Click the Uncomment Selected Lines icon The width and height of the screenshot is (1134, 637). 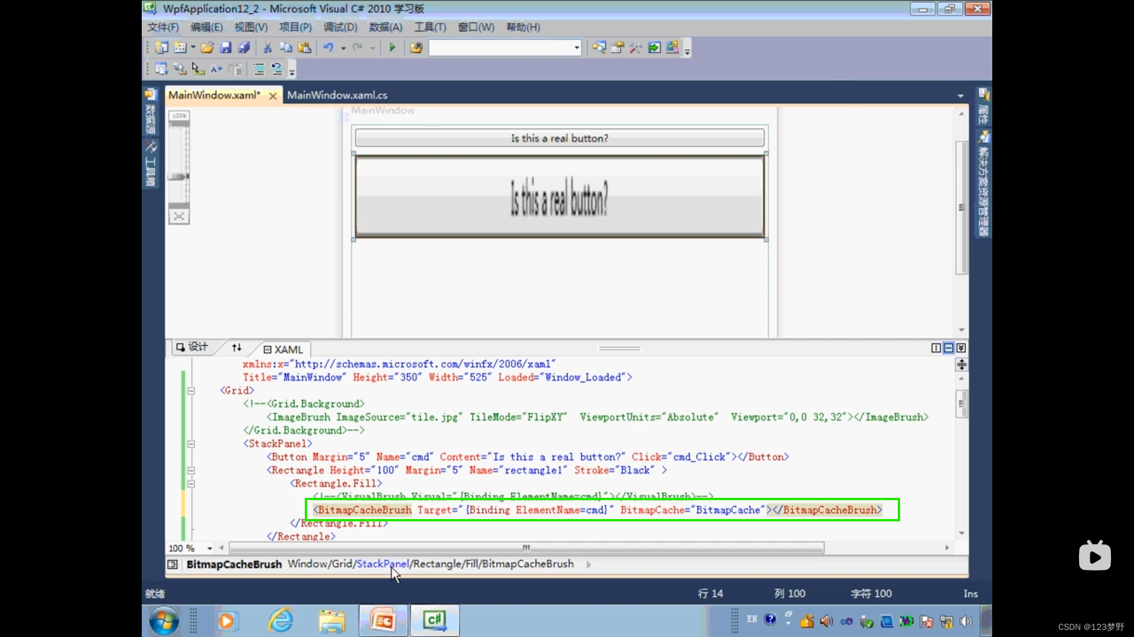276,69
